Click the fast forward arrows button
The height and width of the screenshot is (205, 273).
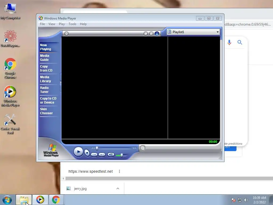tap(134, 148)
